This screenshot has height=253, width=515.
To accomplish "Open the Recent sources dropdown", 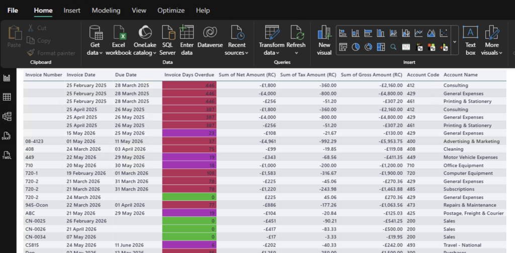I will (x=236, y=40).
